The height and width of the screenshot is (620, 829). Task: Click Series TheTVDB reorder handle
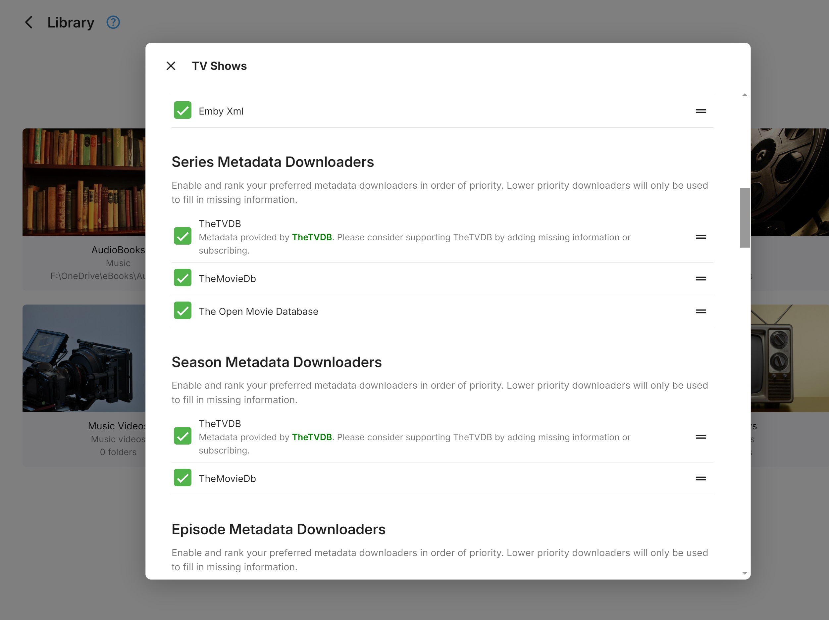point(700,237)
